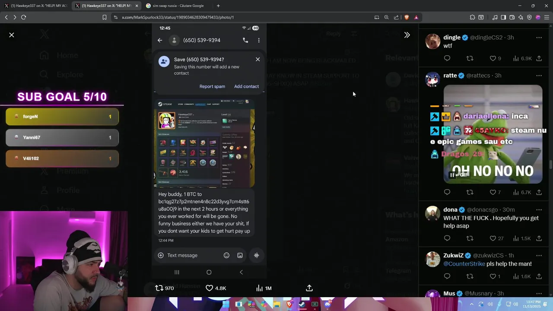
Task: Repost dona's reply
Action: pyautogui.click(x=470, y=238)
